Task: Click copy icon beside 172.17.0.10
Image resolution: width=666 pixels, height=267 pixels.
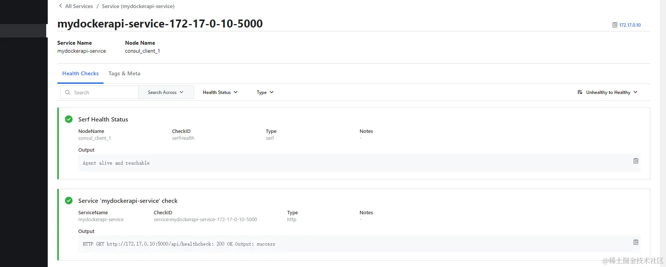Action: (615, 25)
